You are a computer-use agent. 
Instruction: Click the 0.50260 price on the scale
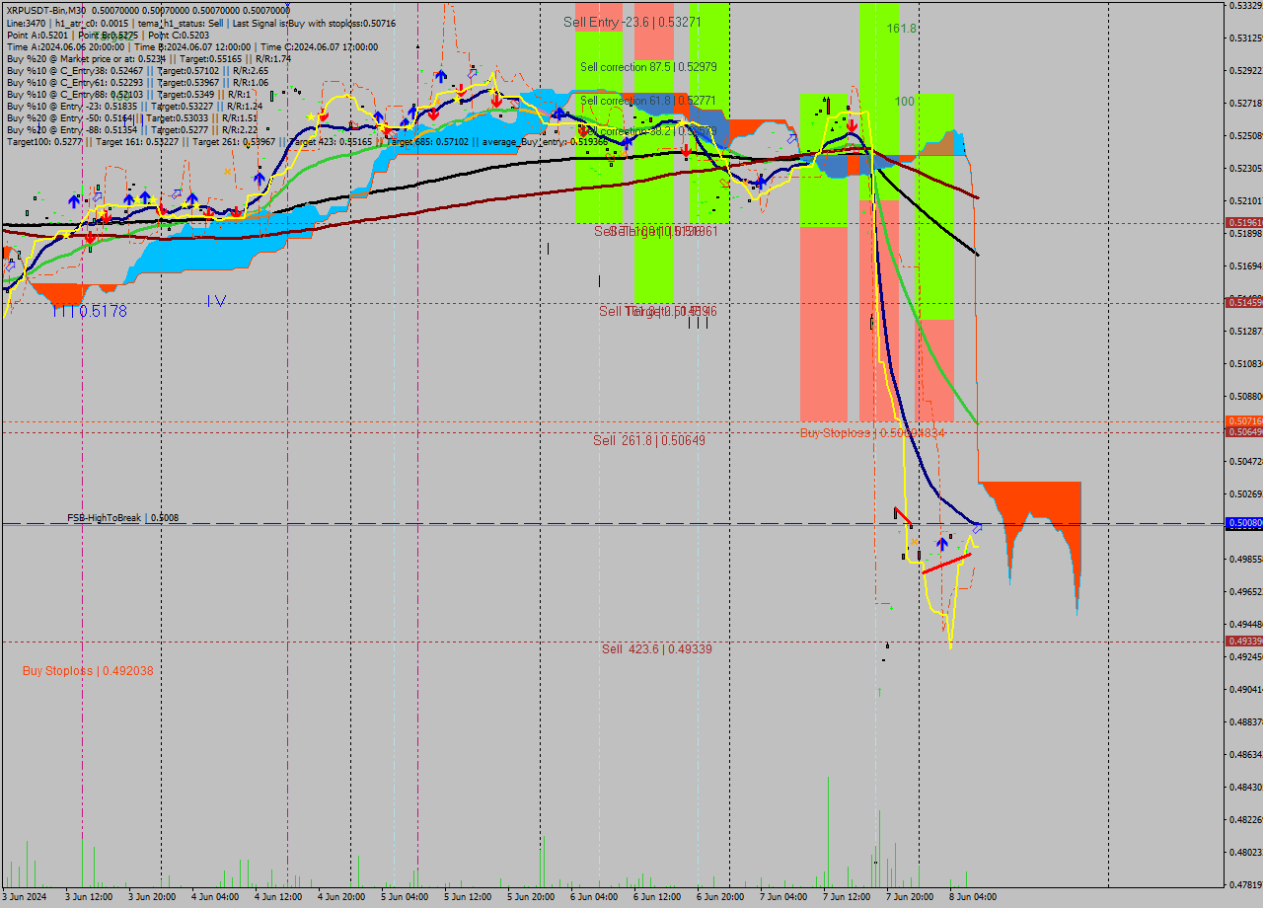point(1244,493)
